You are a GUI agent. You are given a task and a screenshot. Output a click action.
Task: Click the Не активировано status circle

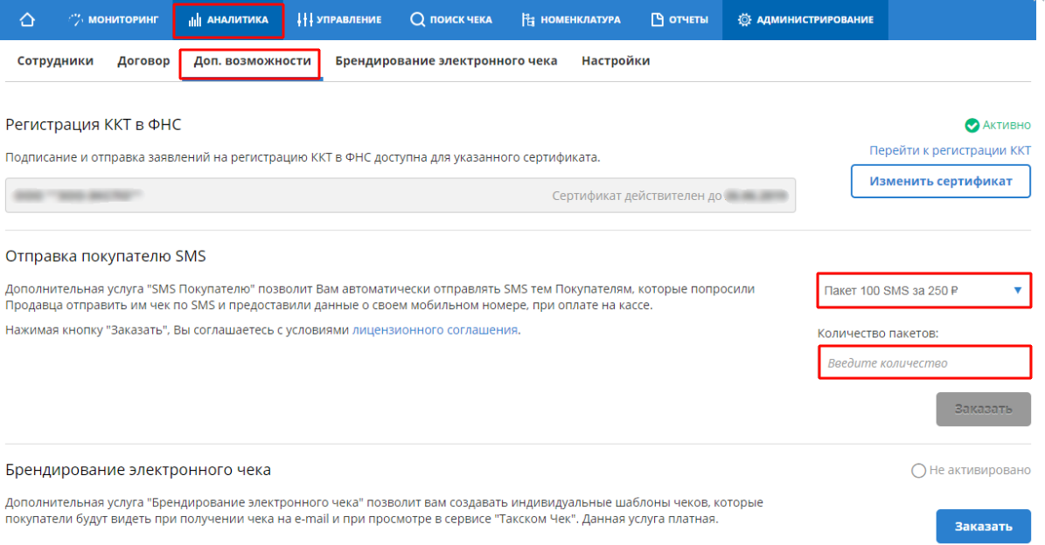coord(918,471)
